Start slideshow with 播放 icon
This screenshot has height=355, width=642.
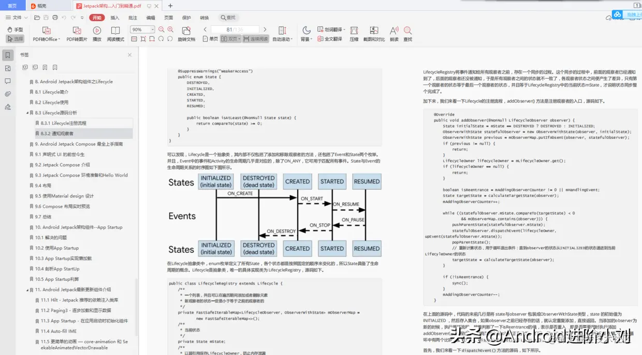click(97, 33)
